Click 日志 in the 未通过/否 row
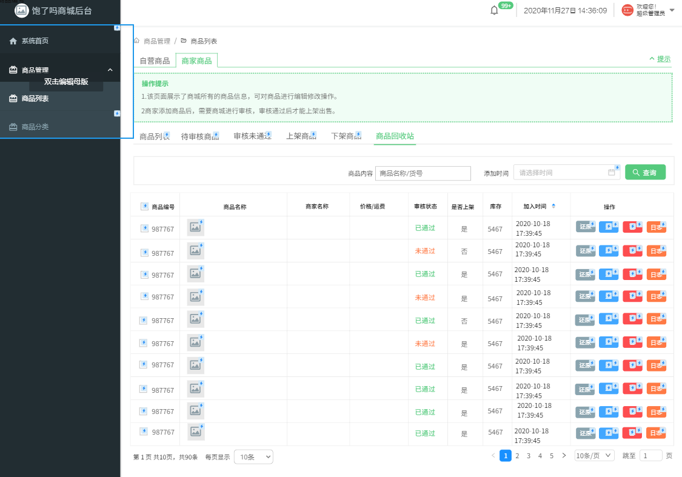Viewport: 682px width, 477px height. click(657, 250)
